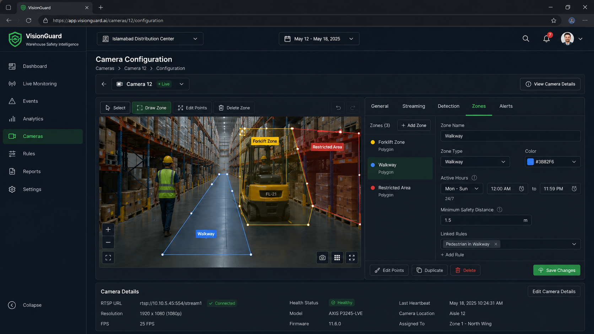The width and height of the screenshot is (594, 334).
Task: Open the Zone Type dropdown
Action: tap(475, 162)
